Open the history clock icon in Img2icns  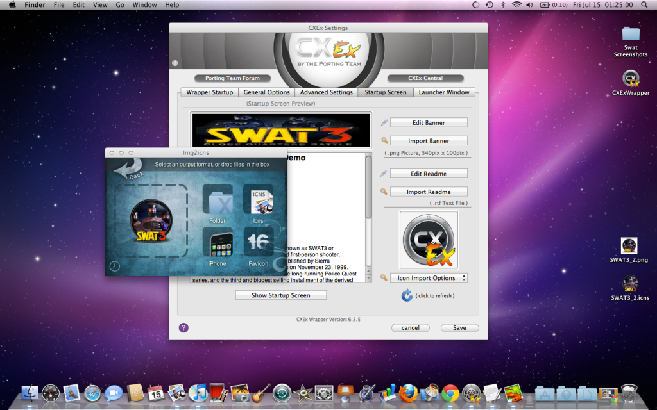coord(114,266)
